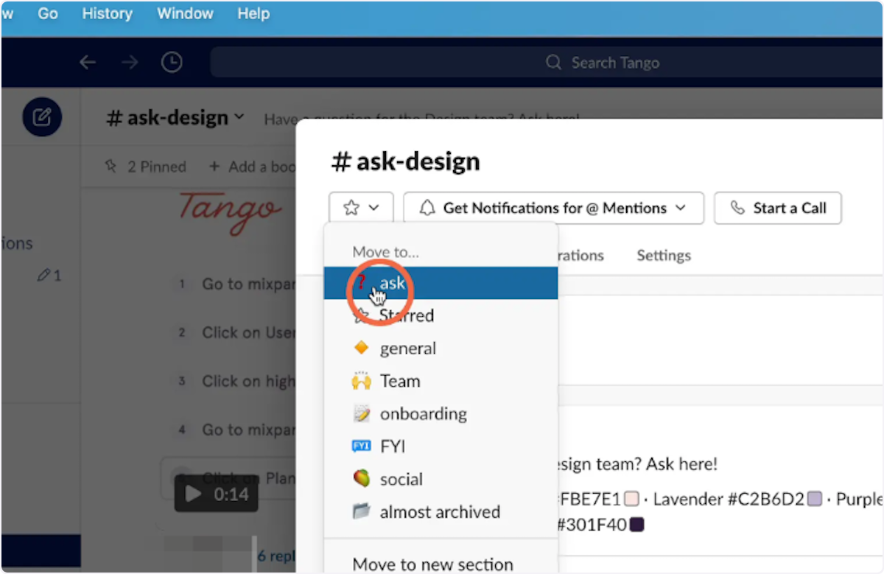
Task: Move channel to the Starred section
Action: tap(441, 315)
